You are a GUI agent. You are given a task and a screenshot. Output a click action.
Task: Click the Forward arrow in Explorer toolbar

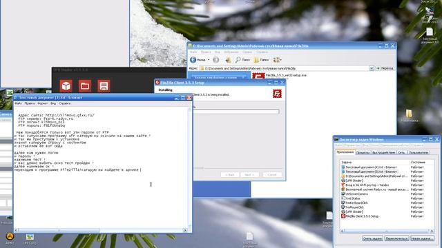pos(216,60)
